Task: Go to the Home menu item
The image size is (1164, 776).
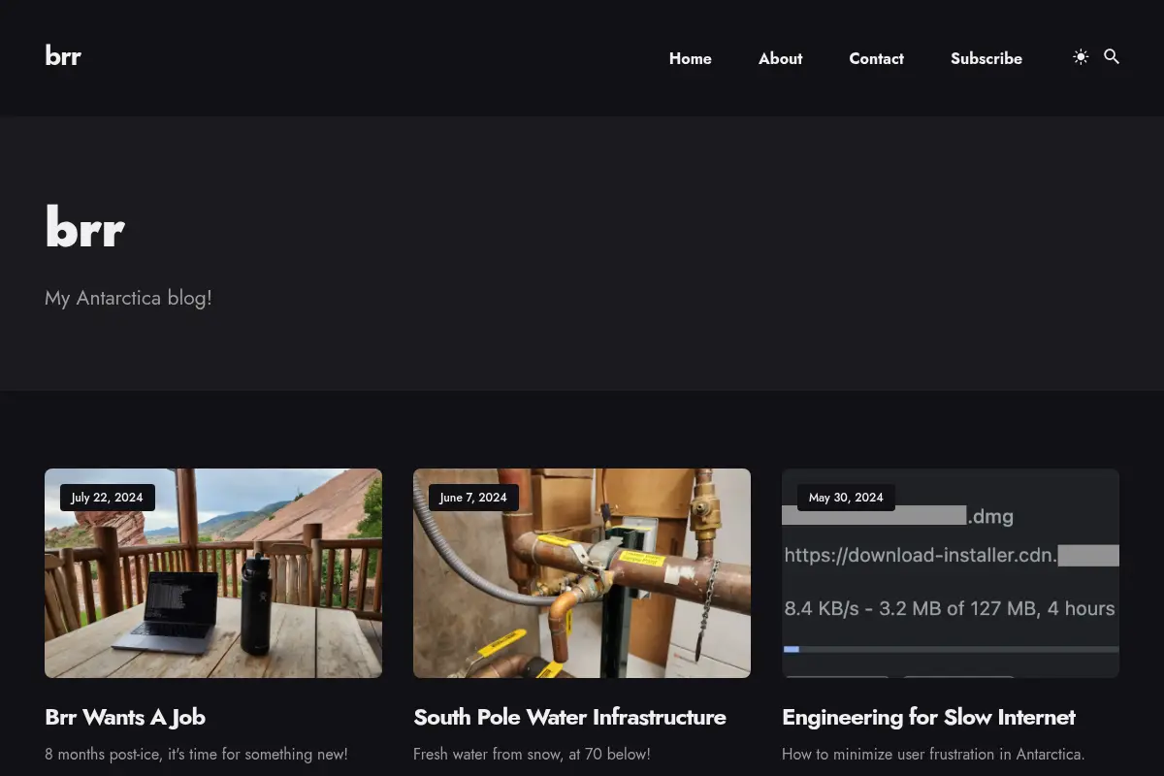Action: tap(691, 58)
